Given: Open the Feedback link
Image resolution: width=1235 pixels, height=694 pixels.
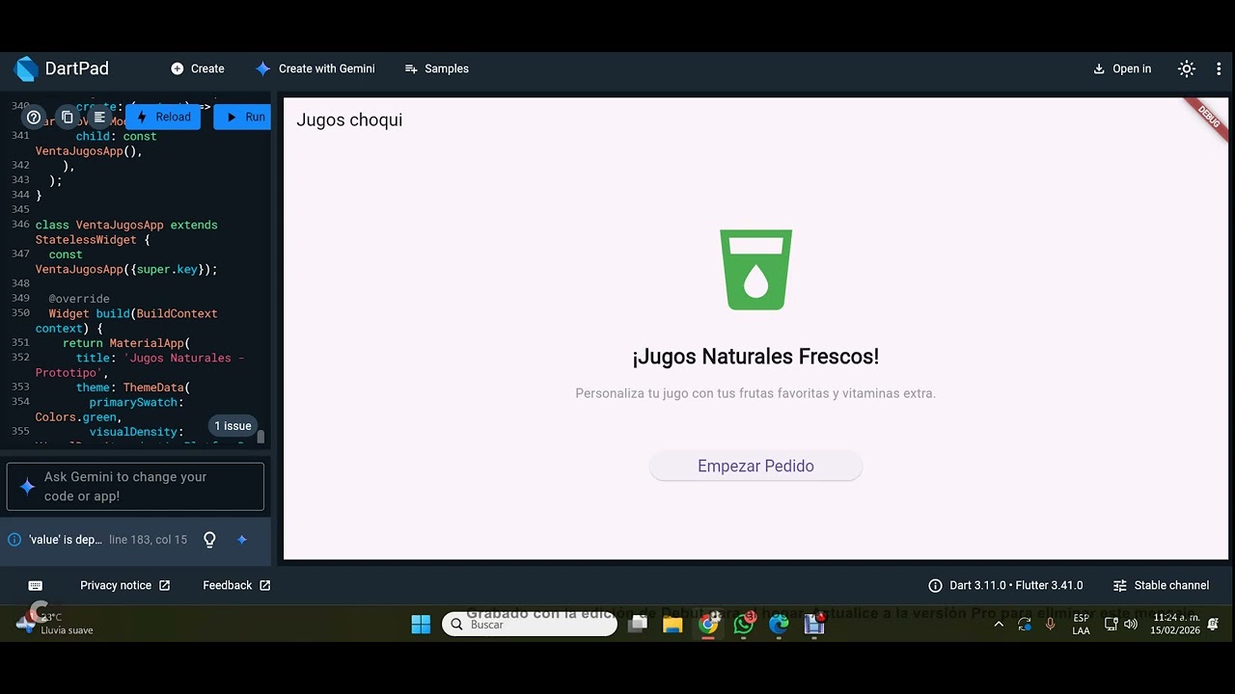Looking at the screenshot, I should tap(236, 585).
